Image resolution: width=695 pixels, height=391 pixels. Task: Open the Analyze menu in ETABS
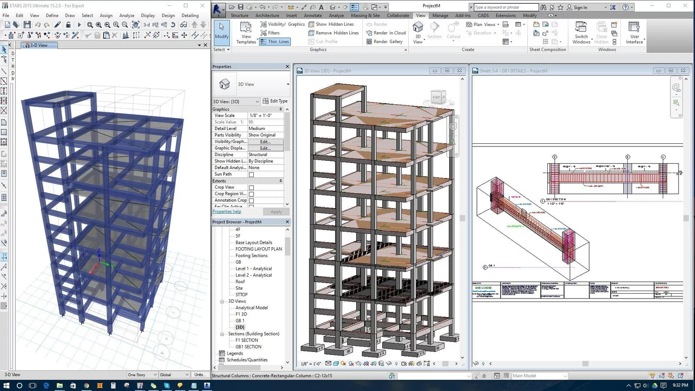127,15
